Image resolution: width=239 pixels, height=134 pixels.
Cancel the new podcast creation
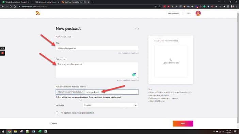click(x=54, y=123)
